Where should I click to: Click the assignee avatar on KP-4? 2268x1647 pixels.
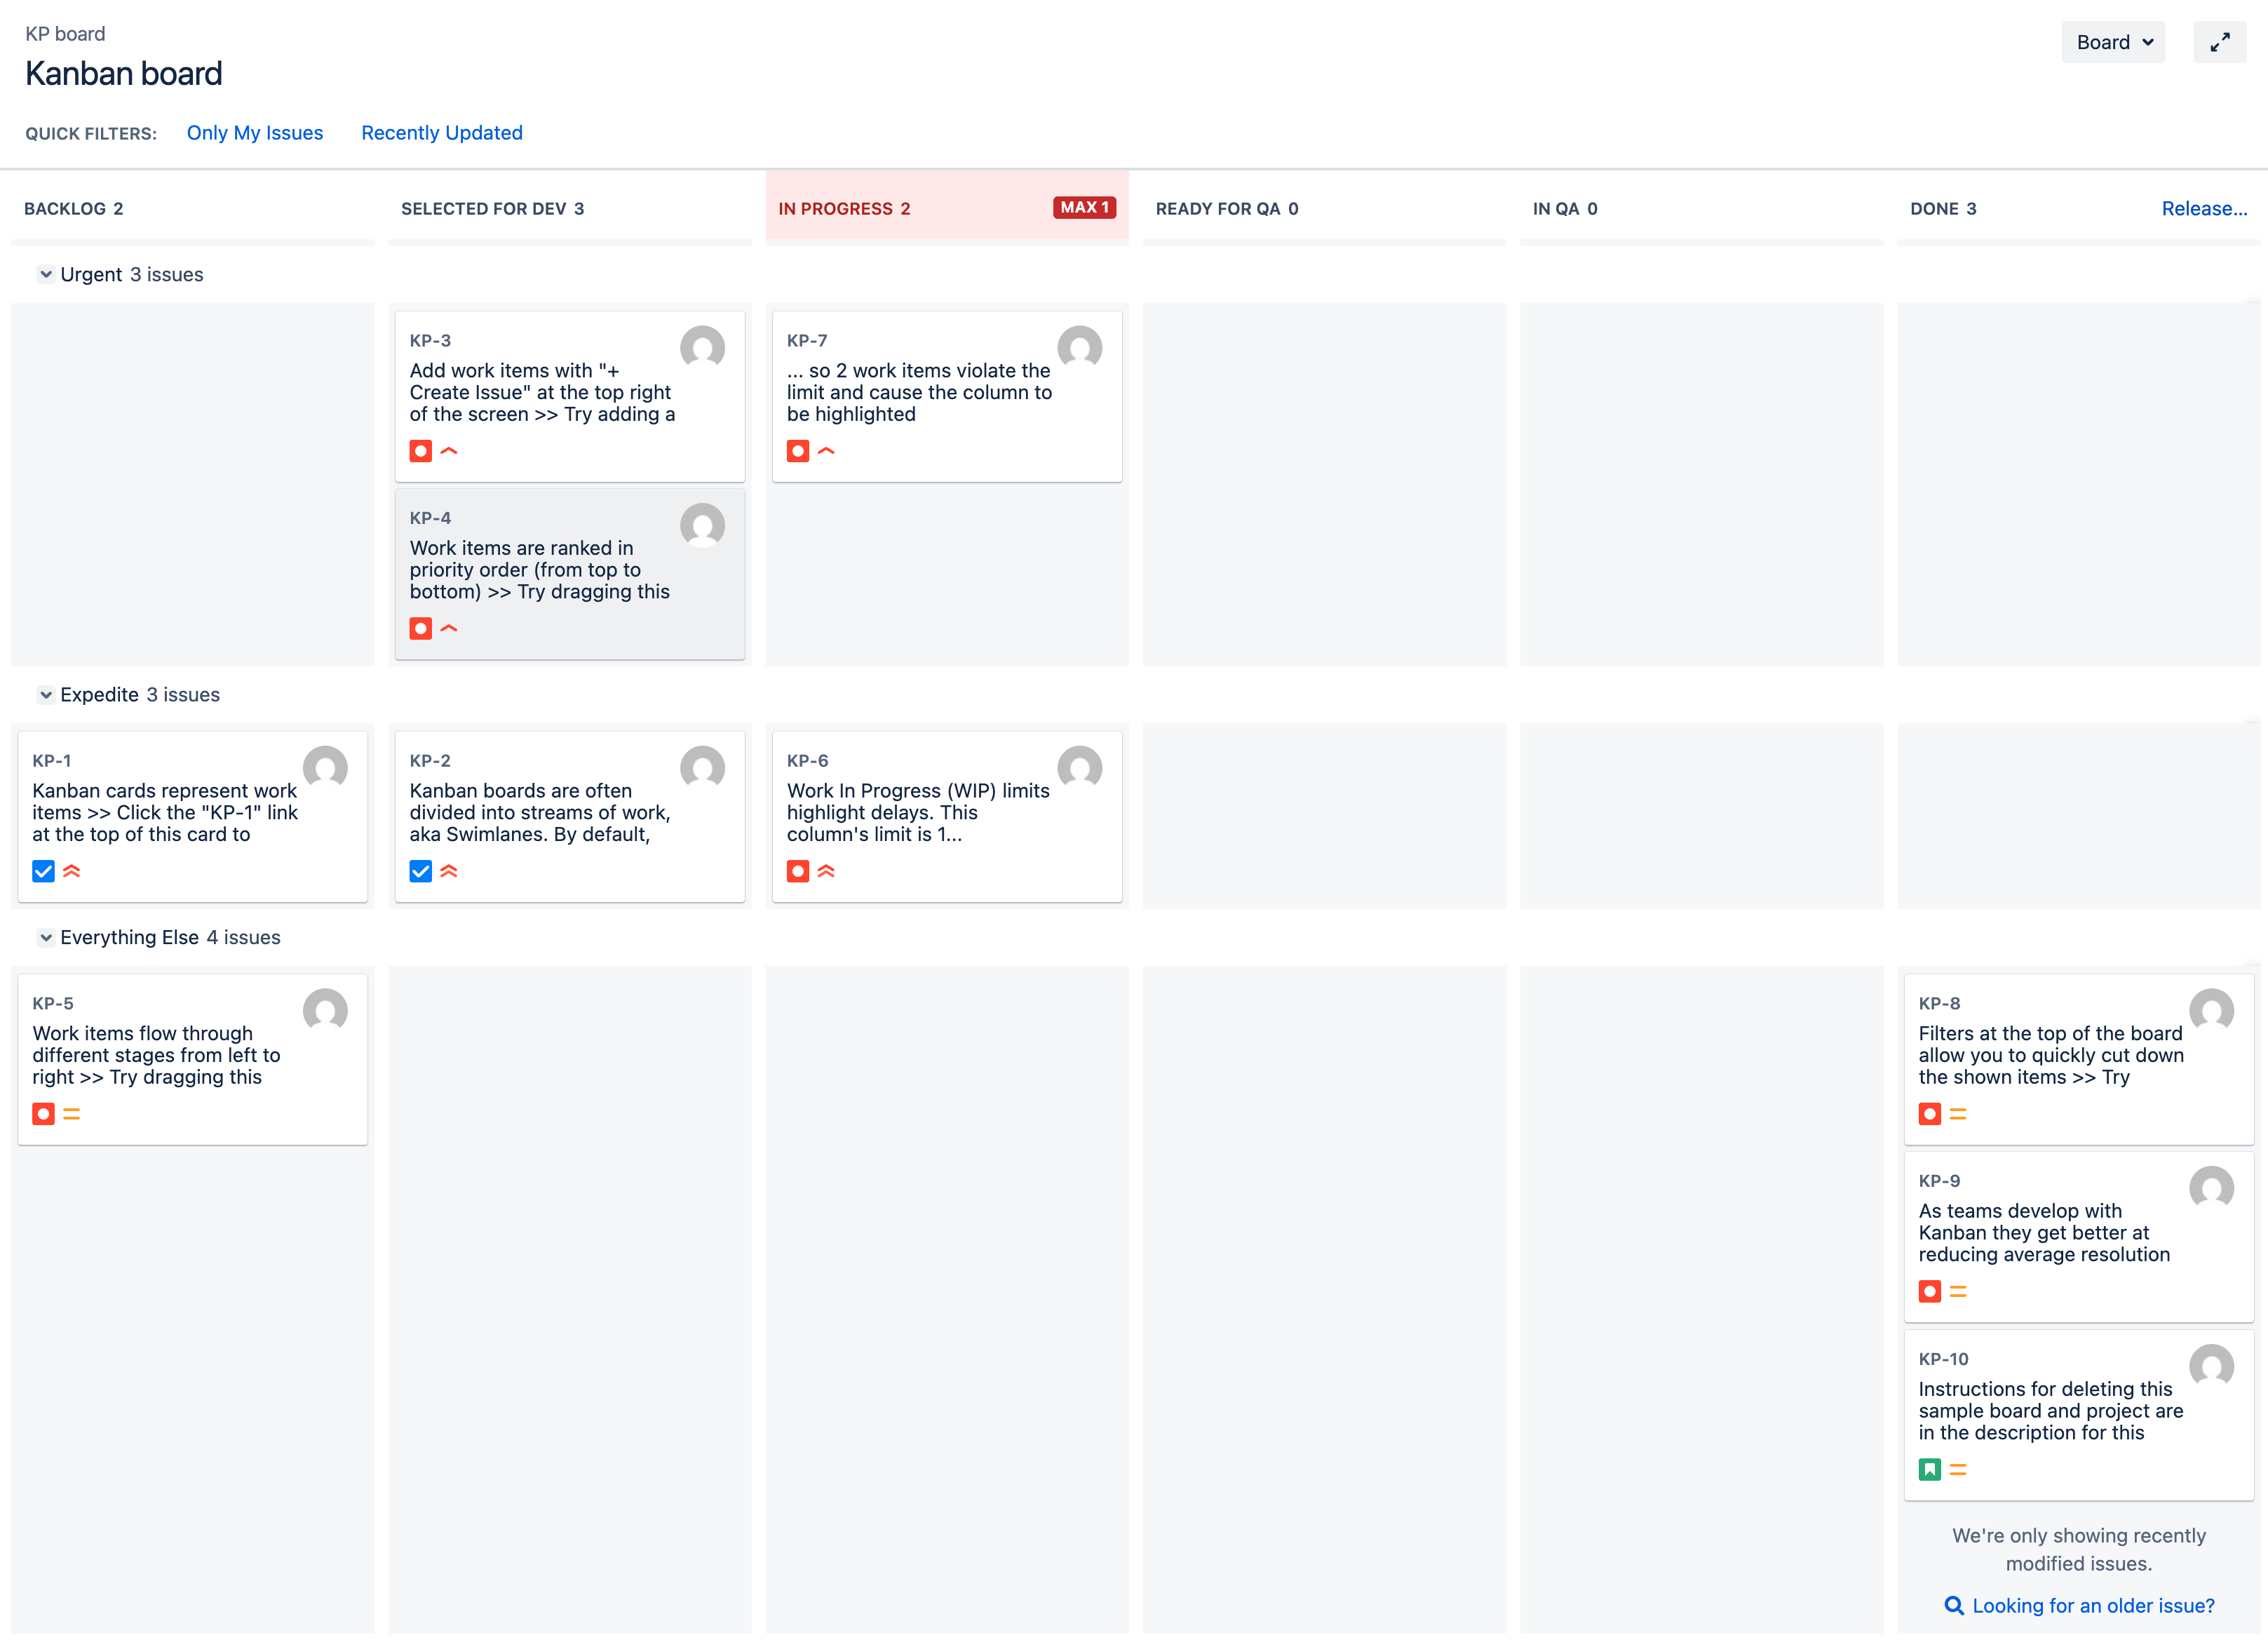702,524
